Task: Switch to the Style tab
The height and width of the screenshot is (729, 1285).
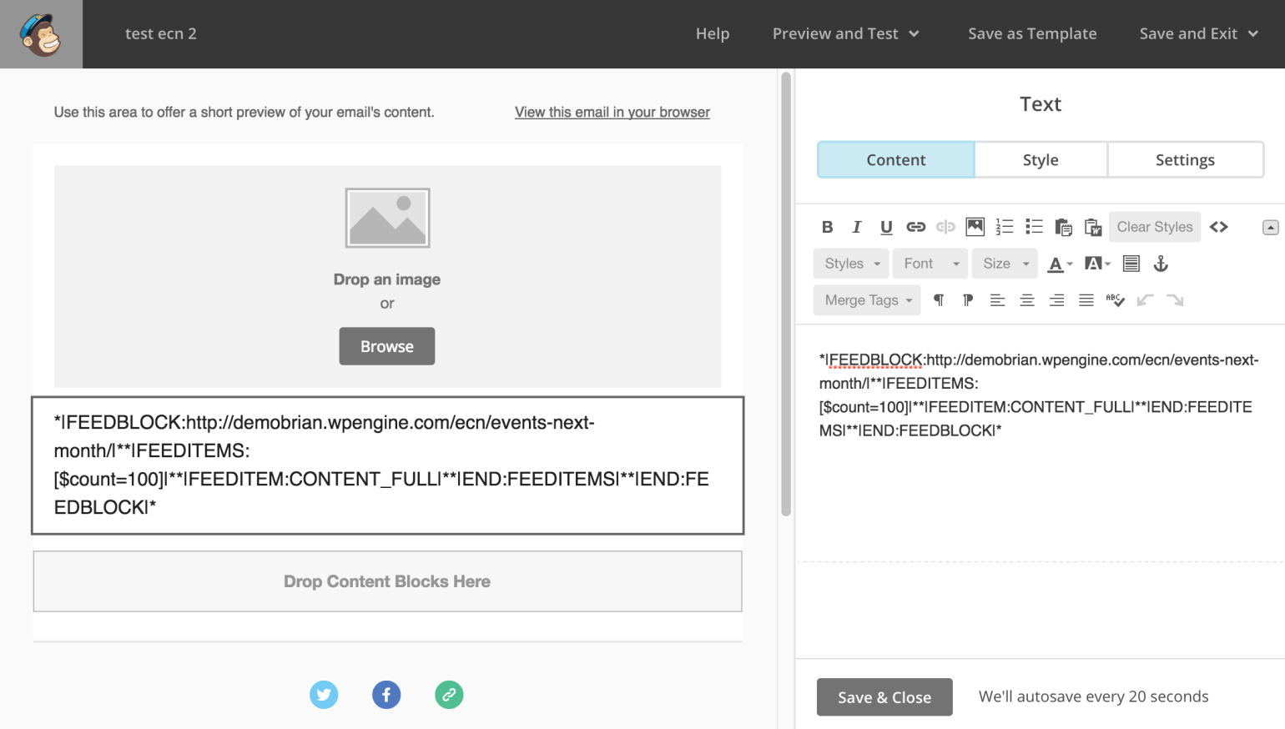Action: point(1041,160)
